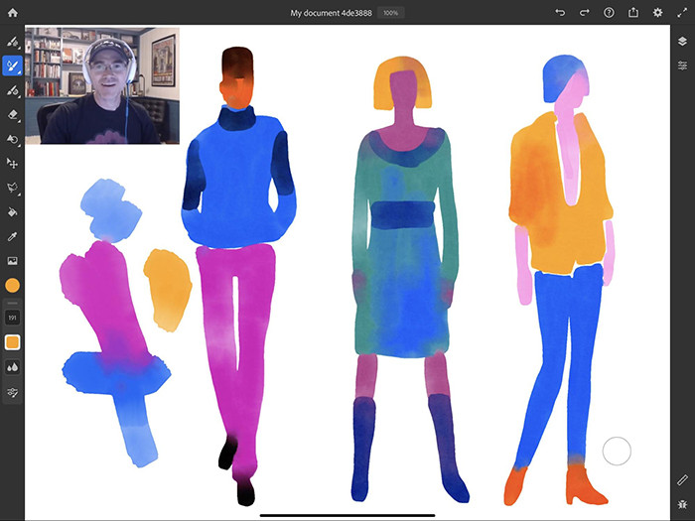Select the Pixel Brush tool
This screenshot has height=521, width=695.
[13, 43]
